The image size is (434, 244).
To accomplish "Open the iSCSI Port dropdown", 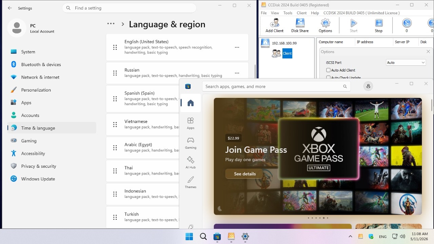I will tap(406, 62).
